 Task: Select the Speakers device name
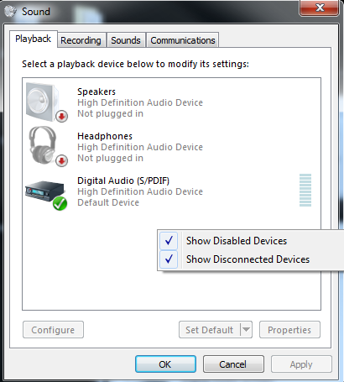[96, 92]
